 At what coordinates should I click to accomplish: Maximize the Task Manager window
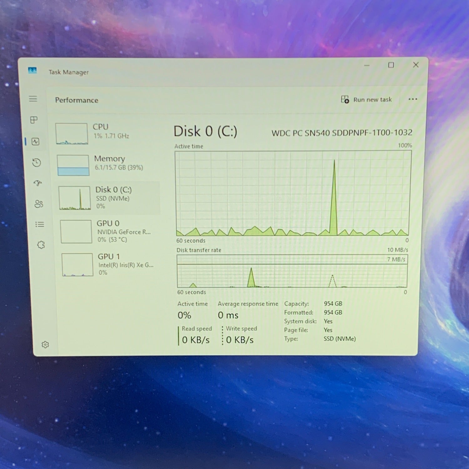tap(391, 65)
